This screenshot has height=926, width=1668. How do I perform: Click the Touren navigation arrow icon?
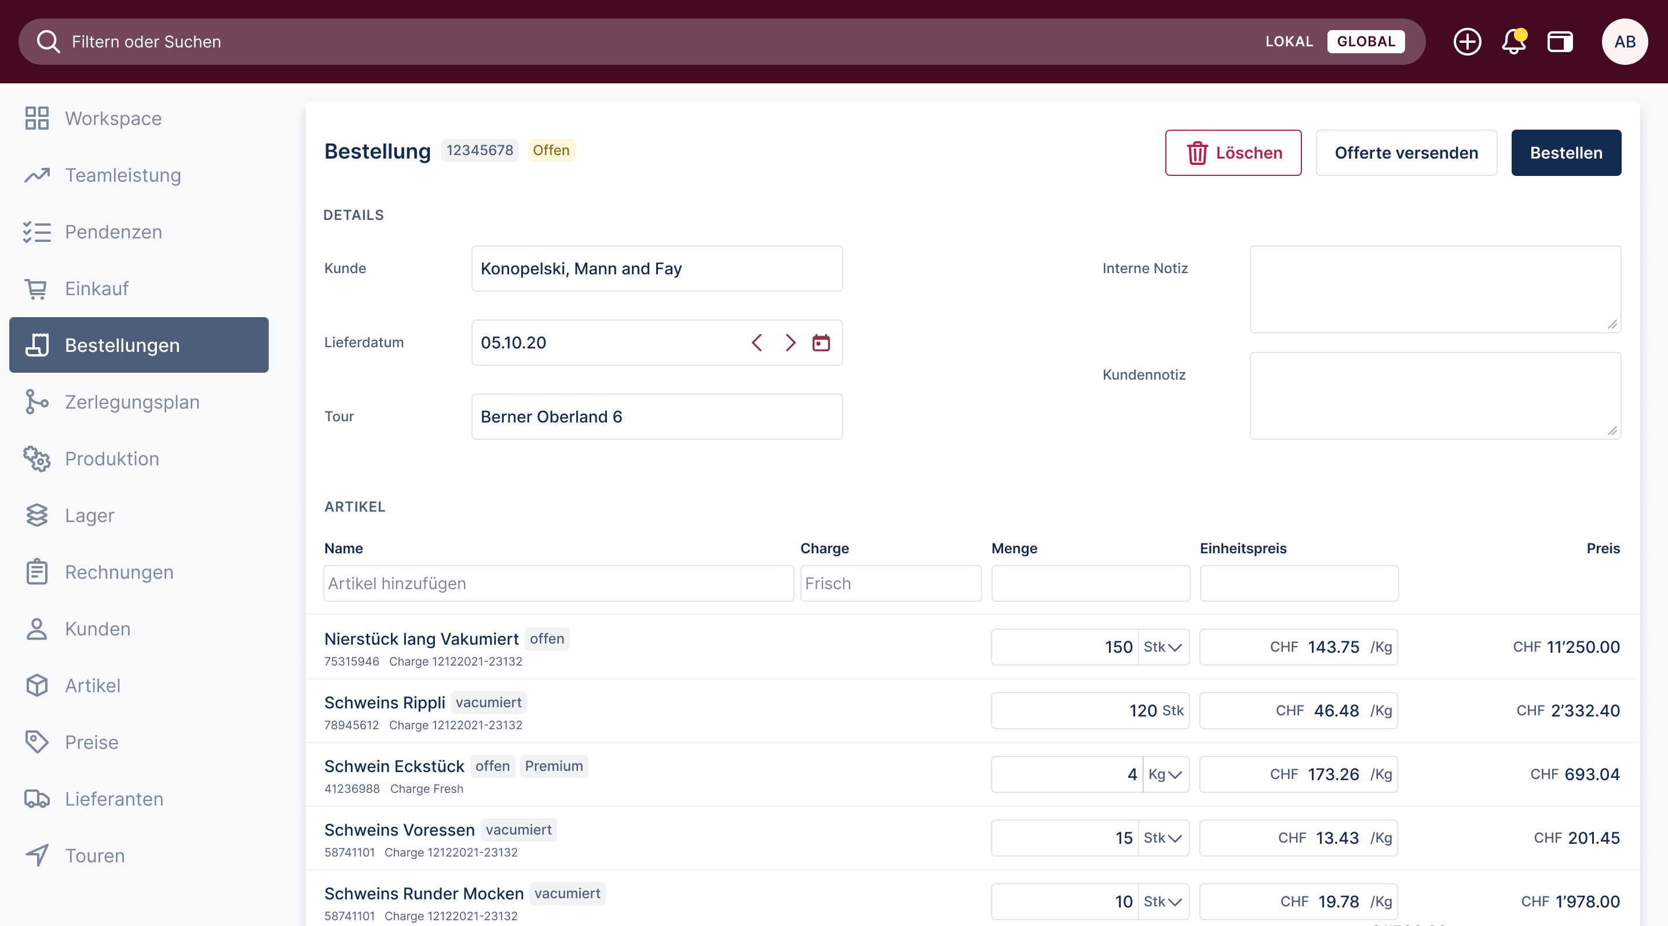pyautogui.click(x=37, y=855)
